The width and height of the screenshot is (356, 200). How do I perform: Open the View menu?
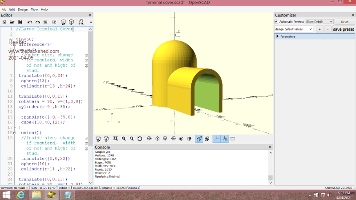click(34, 9)
